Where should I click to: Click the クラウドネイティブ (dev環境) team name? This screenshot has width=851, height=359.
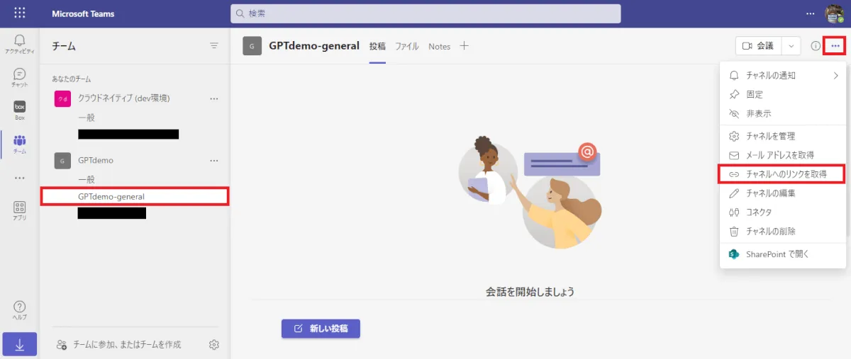tap(123, 98)
